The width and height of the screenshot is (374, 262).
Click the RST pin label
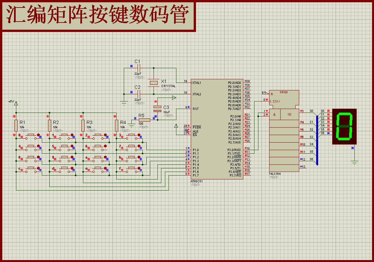pos(196,109)
